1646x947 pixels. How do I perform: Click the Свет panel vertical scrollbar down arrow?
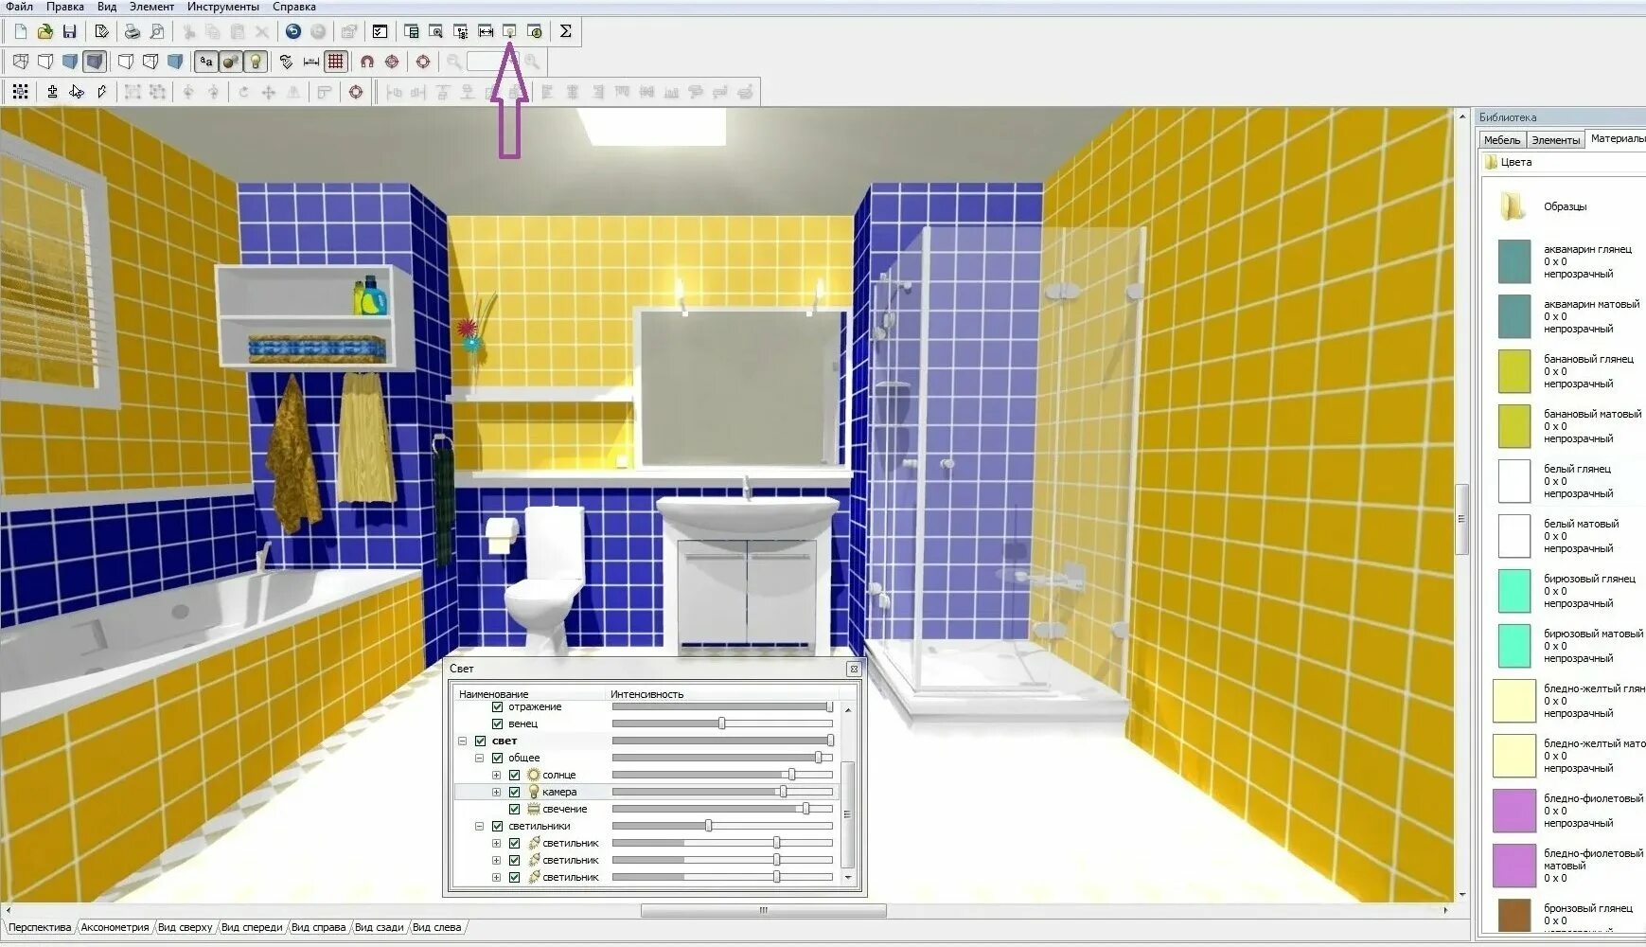click(848, 878)
